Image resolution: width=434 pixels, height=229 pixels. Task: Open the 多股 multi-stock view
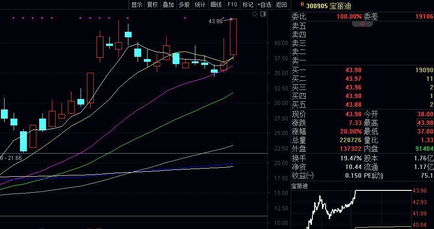184,5
